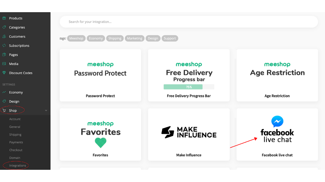
Task: Click the Discount Codes diamond icon
Action: pos(4,73)
